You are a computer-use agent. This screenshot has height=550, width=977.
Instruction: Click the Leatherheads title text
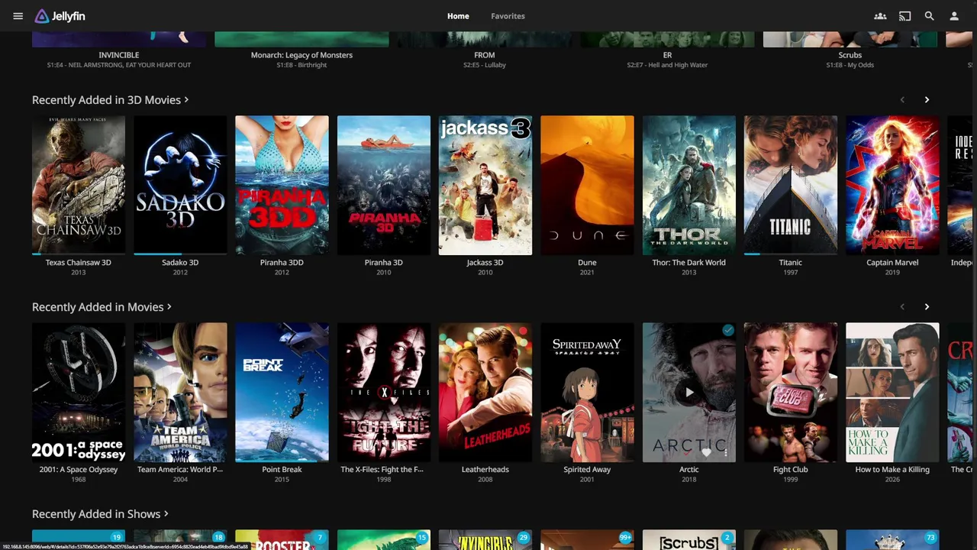pyautogui.click(x=485, y=470)
